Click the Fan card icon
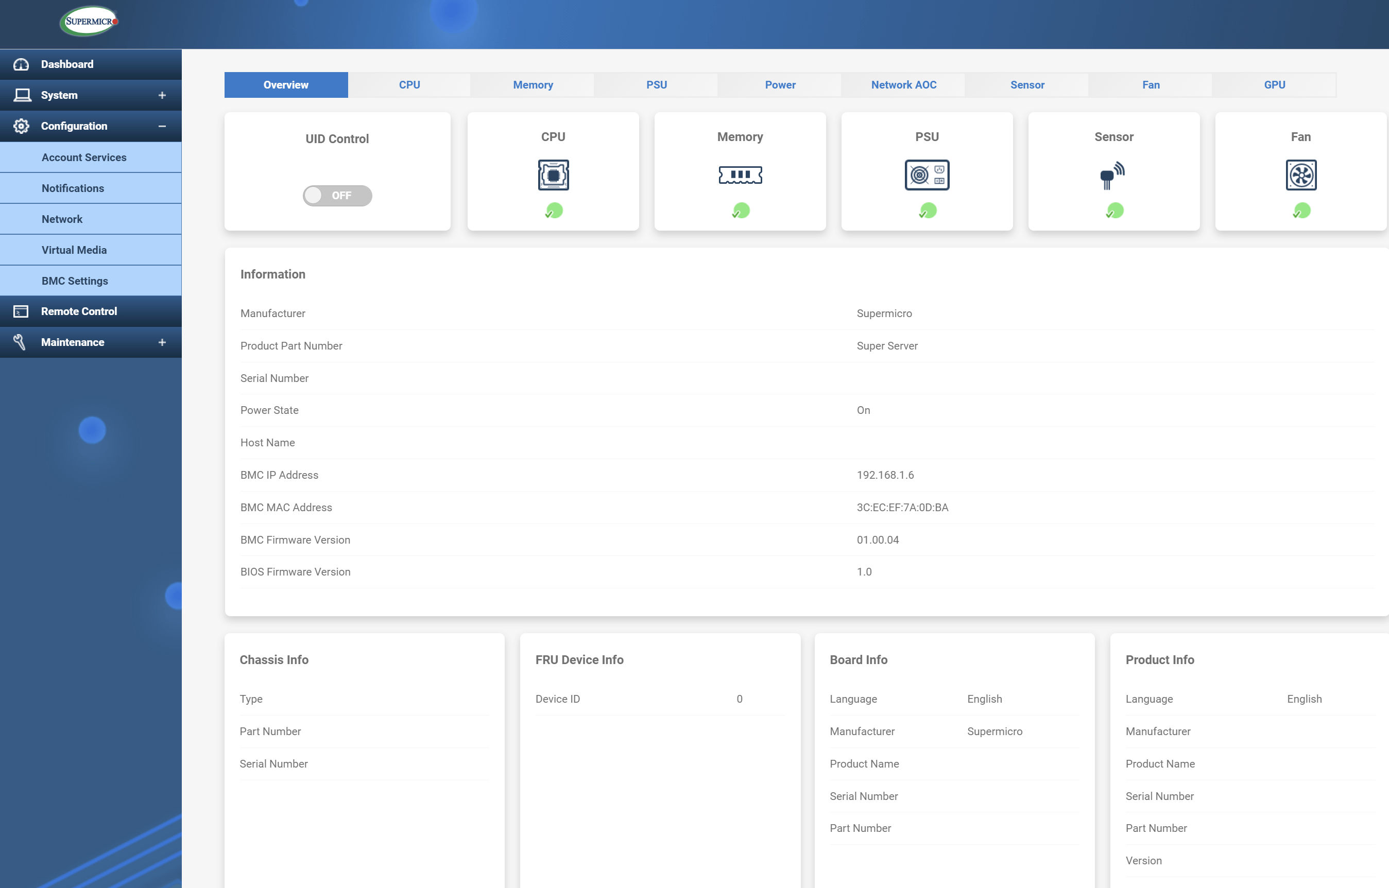 pos(1300,175)
